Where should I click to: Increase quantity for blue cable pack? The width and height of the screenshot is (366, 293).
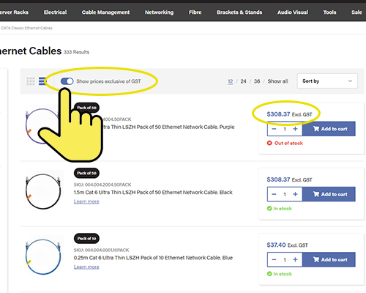point(295,260)
